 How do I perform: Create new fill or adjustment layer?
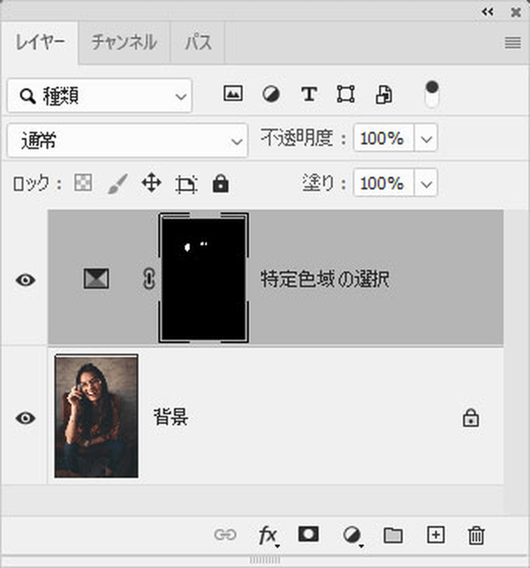[x=353, y=536]
